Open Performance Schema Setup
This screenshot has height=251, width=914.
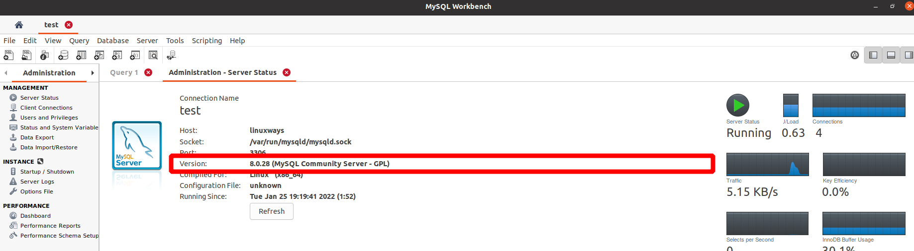point(59,236)
